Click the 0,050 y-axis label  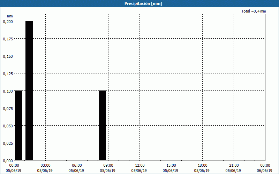[8, 126]
